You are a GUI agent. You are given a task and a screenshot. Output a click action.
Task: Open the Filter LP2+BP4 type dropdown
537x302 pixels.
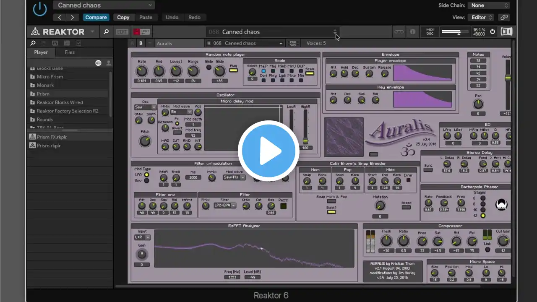225,206
